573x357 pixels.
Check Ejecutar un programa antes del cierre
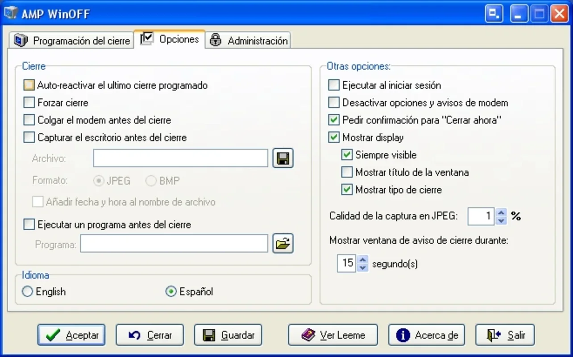click(29, 224)
